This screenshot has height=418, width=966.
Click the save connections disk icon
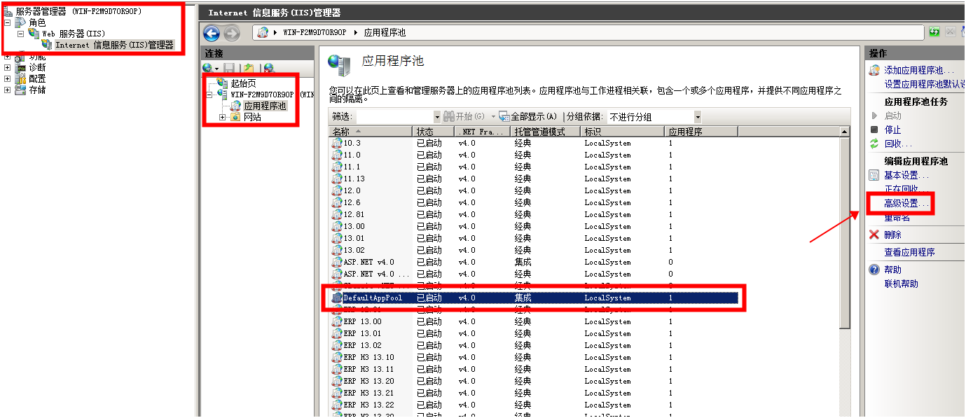tap(230, 68)
